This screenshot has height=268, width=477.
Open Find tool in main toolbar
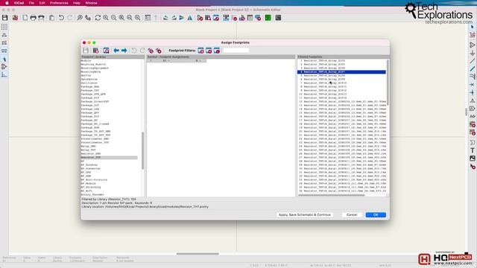80,18
